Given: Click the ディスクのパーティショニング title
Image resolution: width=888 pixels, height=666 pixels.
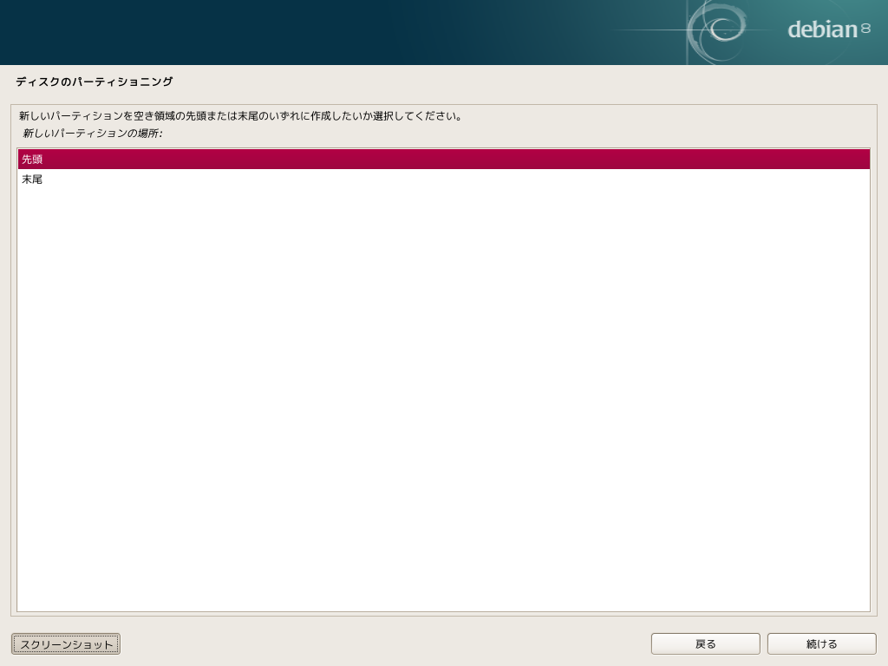Looking at the screenshot, I should 92,83.
